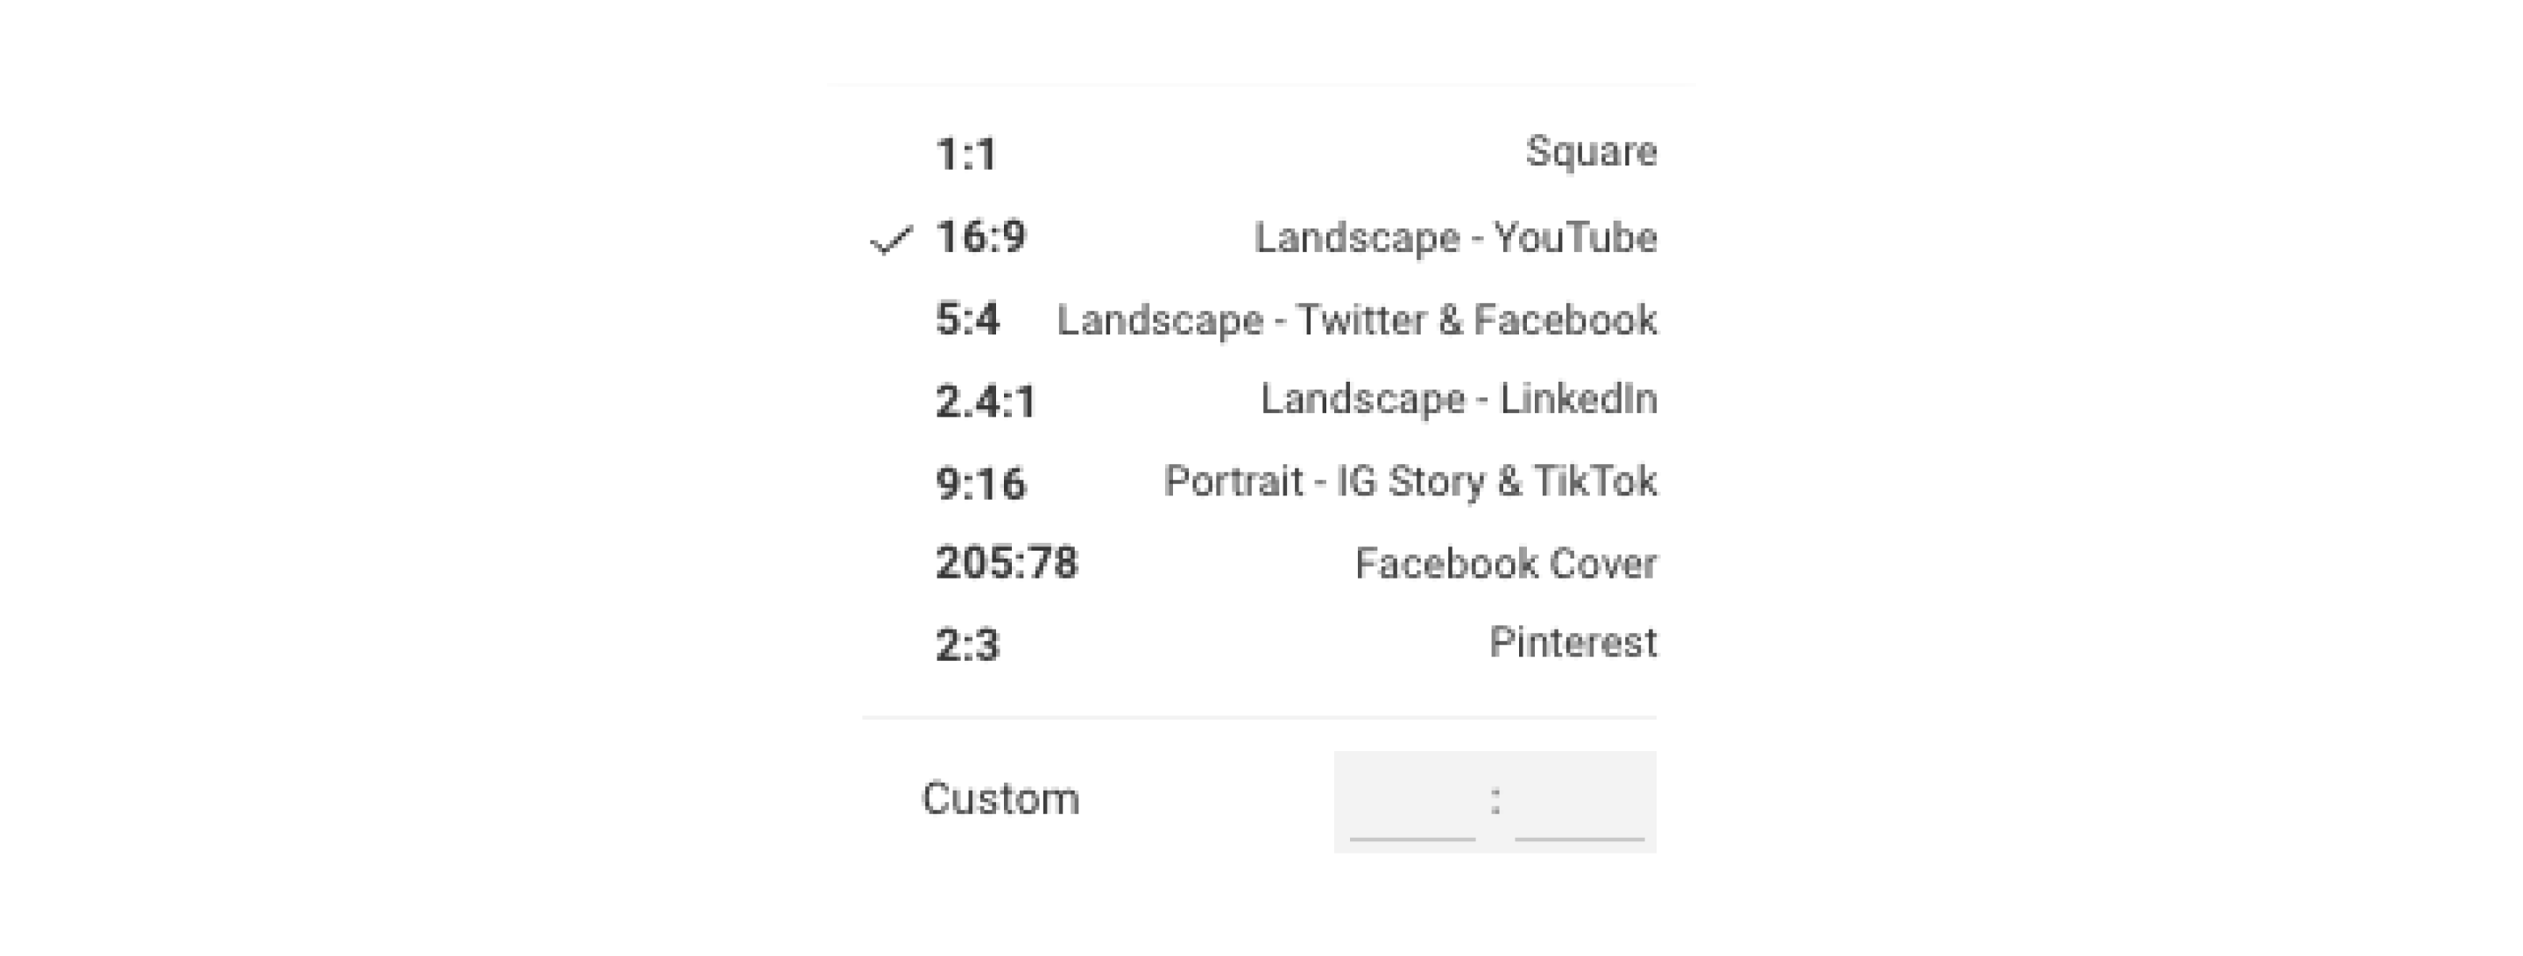
Task: Click the colon between custom ratio fields
Action: point(1495,801)
